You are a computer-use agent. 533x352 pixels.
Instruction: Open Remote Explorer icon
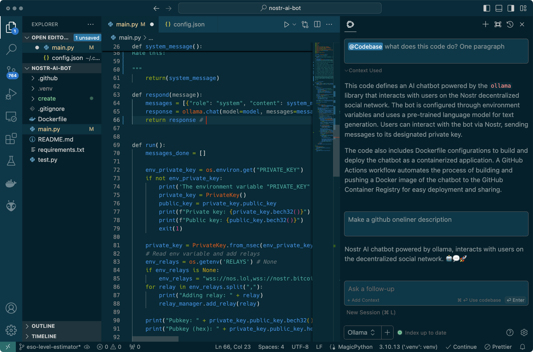point(11,116)
